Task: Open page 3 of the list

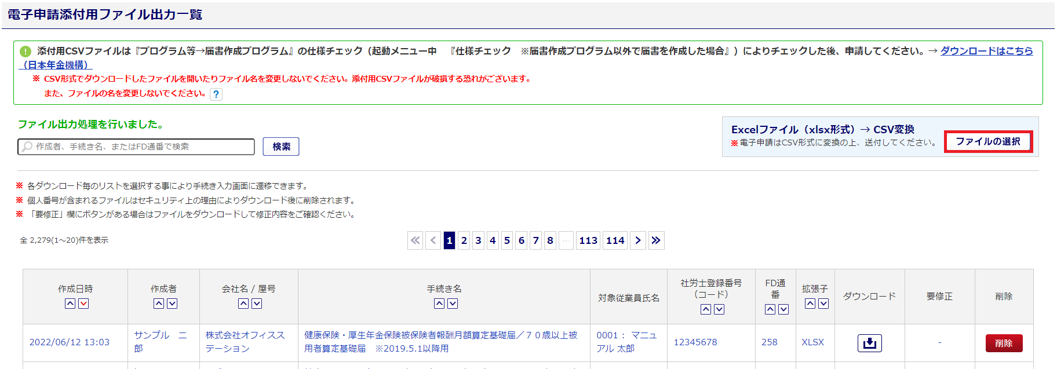Action: [x=478, y=240]
